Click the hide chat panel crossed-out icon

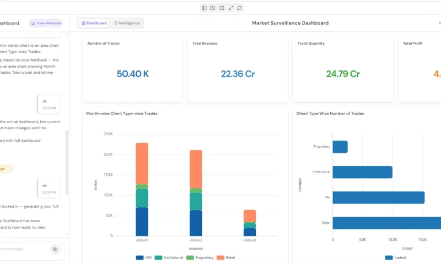[x=213, y=8]
